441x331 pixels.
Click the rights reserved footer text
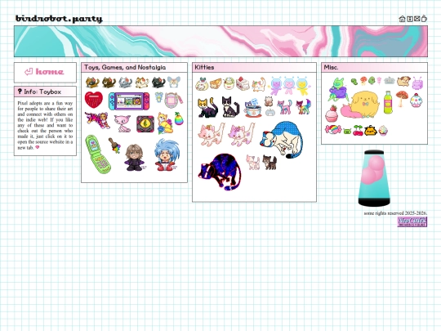click(395, 213)
